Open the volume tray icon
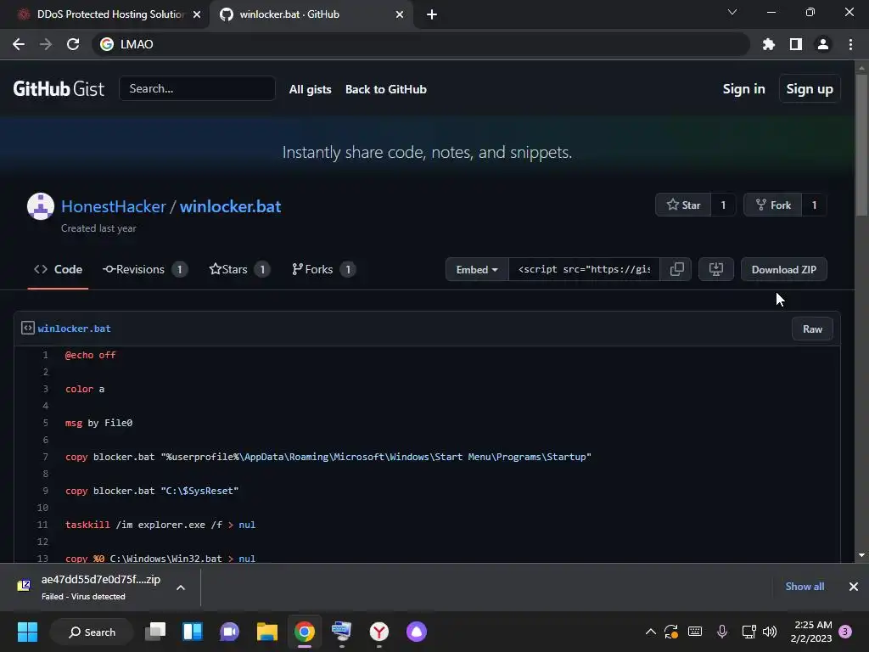 (770, 632)
